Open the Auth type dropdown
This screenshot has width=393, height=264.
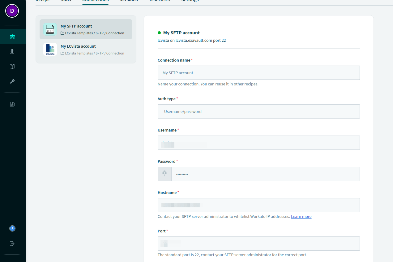(x=258, y=111)
